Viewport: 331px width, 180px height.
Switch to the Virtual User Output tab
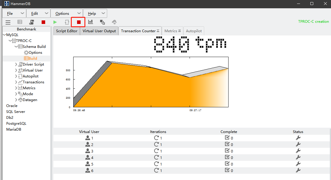pos(99,31)
